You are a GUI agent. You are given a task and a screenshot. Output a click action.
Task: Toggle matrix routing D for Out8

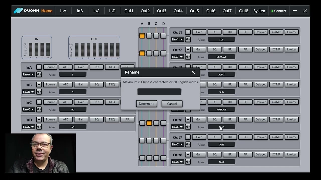point(163,158)
